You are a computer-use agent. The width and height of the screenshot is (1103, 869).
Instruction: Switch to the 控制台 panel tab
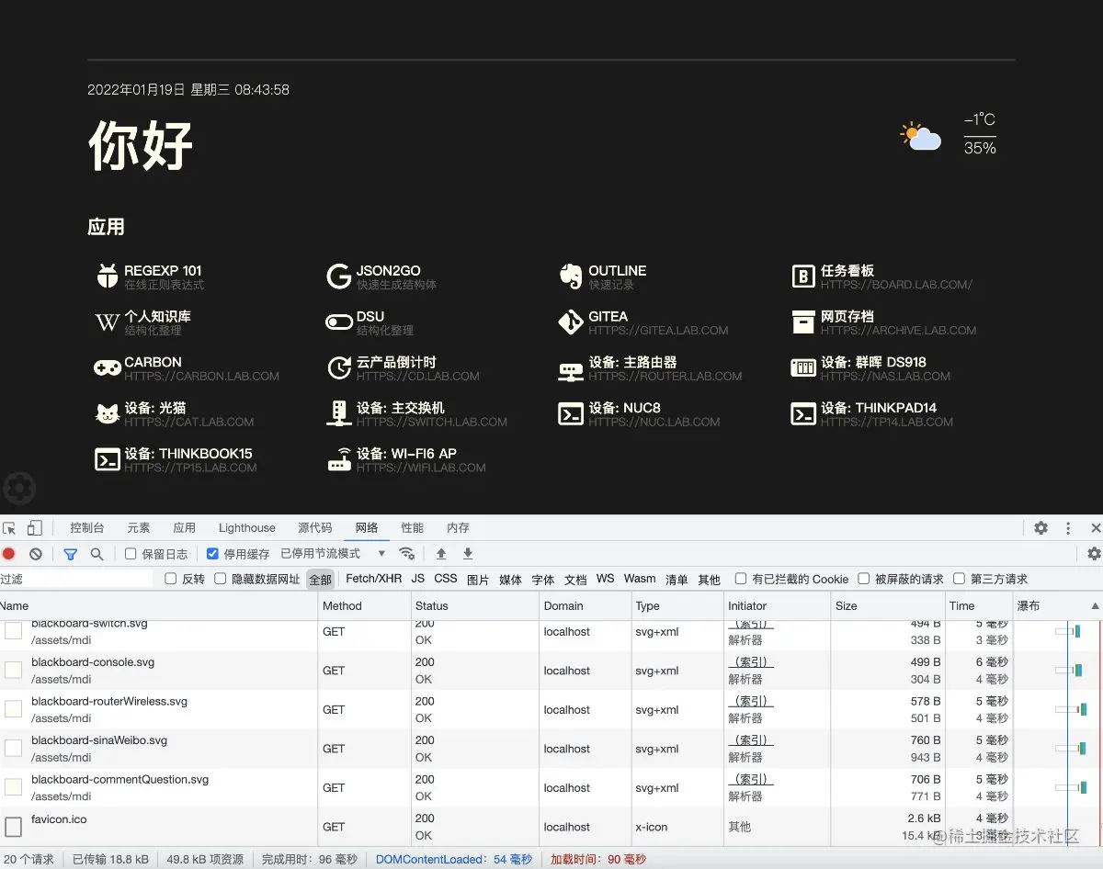click(x=86, y=528)
